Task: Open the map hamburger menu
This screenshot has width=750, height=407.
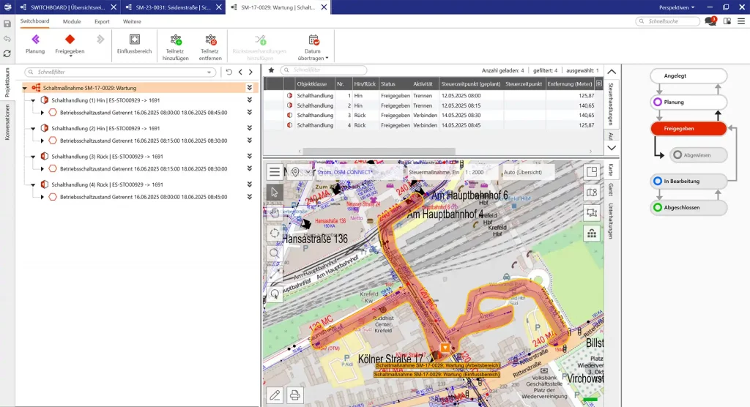Action: [x=275, y=172]
